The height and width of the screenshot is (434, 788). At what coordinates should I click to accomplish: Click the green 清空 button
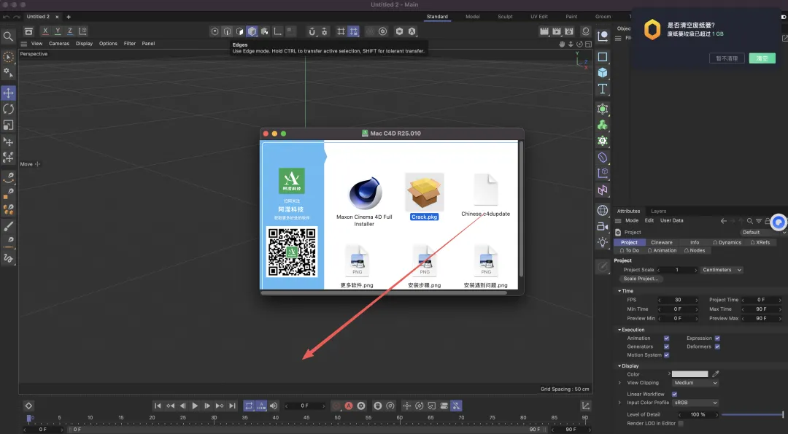tap(762, 58)
